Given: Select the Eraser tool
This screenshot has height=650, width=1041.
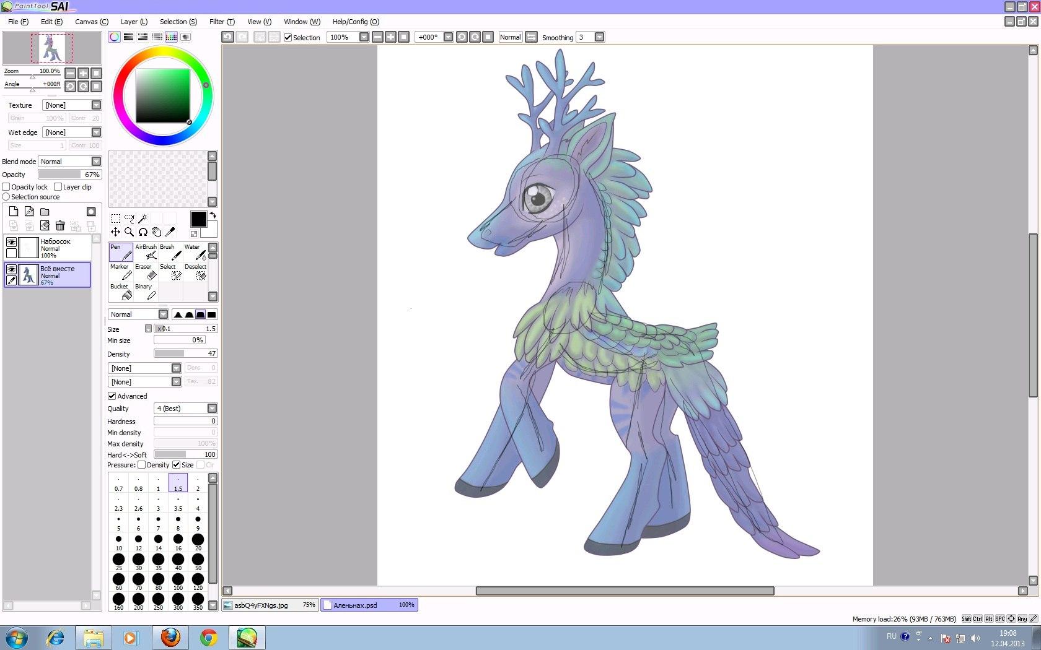Looking at the screenshot, I should click(146, 272).
